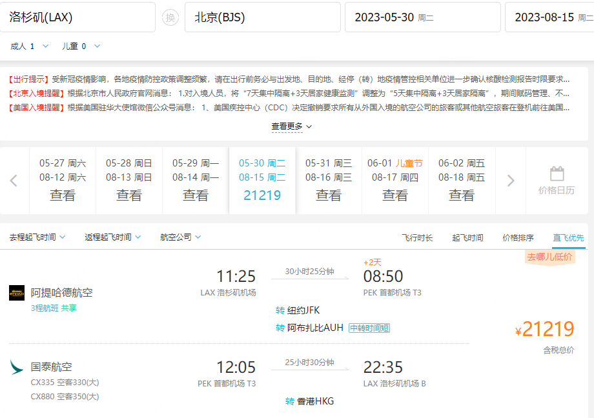Click flight number CX335 空客330(大)
The height and width of the screenshot is (418, 594).
(65, 383)
